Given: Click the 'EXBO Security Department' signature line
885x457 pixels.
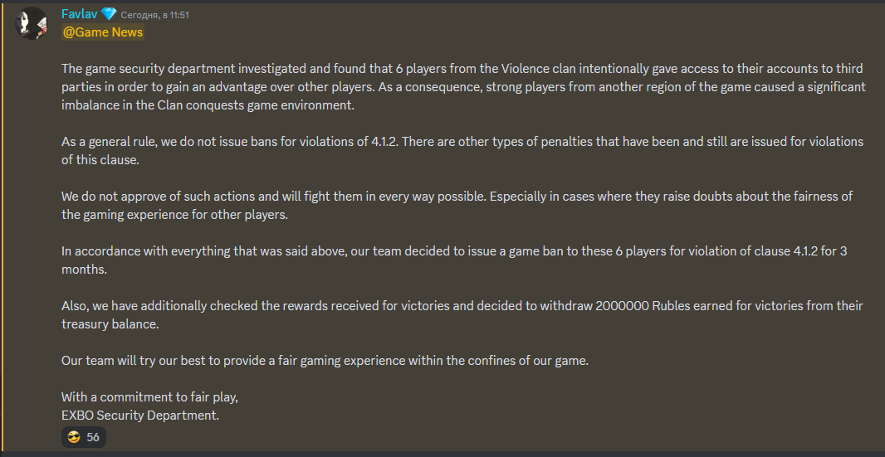Looking at the screenshot, I should click(140, 416).
